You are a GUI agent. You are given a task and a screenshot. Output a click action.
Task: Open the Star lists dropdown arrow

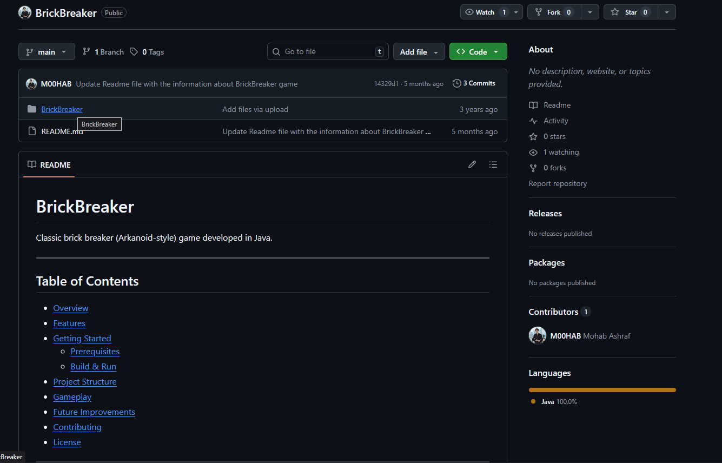[666, 12]
